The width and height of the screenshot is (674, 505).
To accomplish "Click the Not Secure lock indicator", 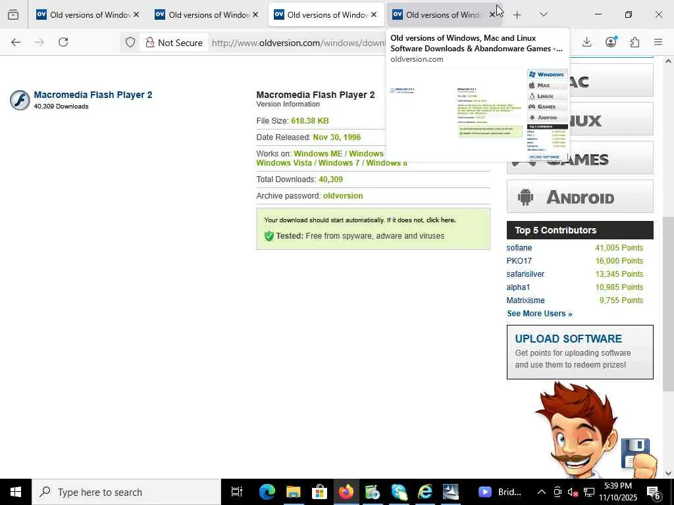I will (x=174, y=43).
